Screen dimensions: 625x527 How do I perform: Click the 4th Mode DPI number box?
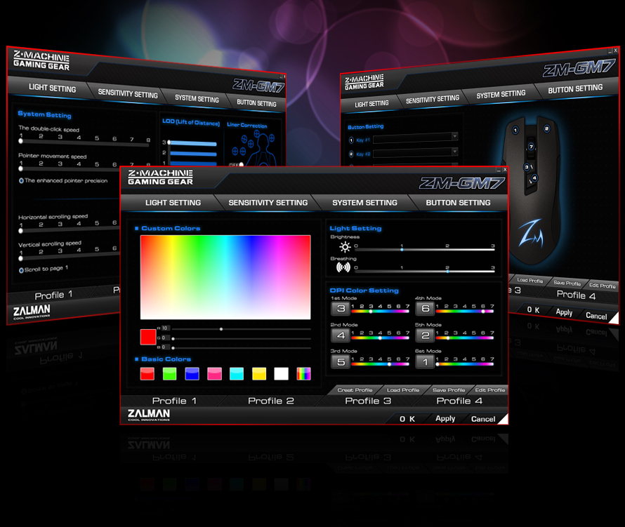click(x=425, y=309)
